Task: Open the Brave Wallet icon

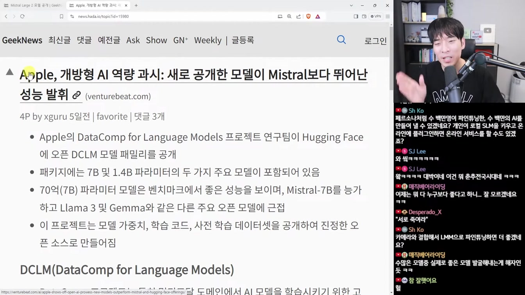Action: (364, 16)
